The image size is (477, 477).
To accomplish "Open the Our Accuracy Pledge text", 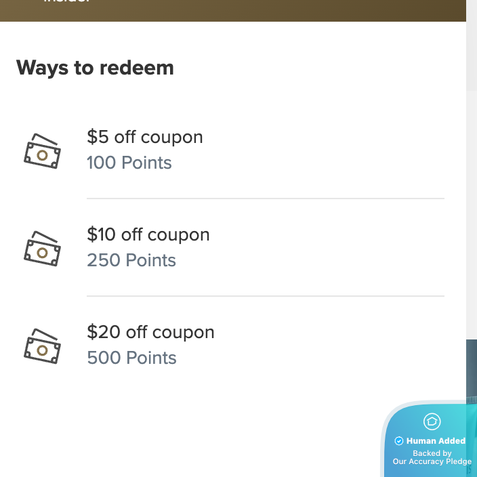I will [432, 462].
